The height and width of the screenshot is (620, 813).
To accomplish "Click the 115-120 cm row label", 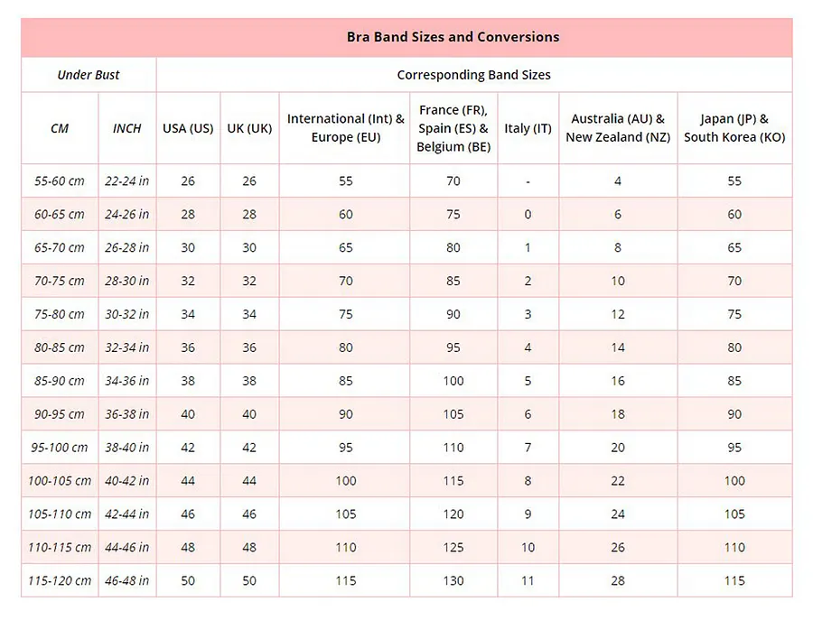I will (60, 580).
